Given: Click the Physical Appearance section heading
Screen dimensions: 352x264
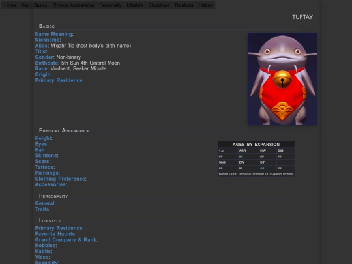Looking at the screenshot, I should click(x=64, y=130).
